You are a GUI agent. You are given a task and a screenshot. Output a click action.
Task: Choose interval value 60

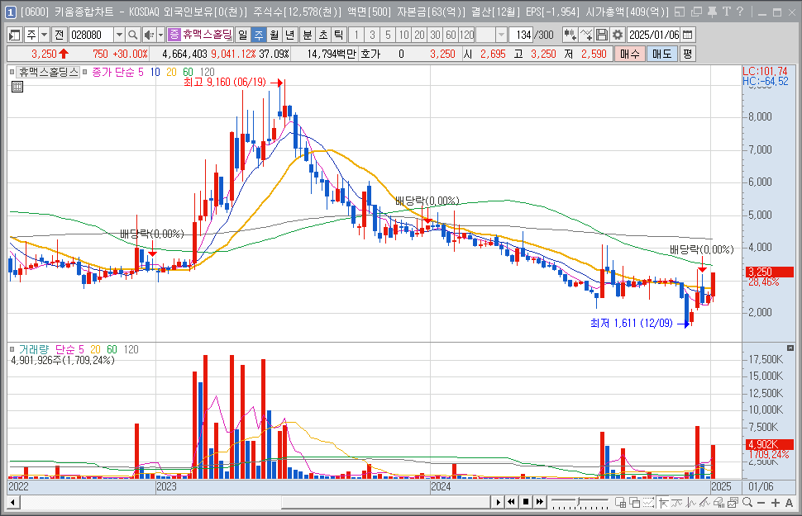coord(451,35)
